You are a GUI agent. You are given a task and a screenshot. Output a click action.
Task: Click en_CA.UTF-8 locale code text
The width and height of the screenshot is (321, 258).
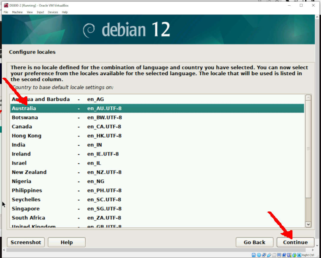click(104, 127)
